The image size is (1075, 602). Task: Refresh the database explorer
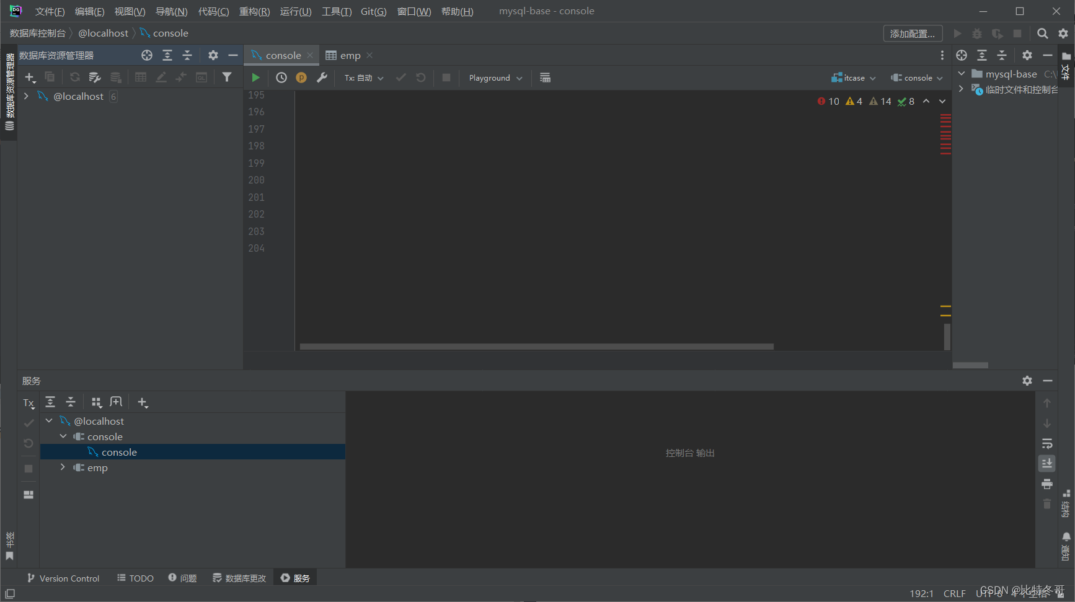click(74, 77)
